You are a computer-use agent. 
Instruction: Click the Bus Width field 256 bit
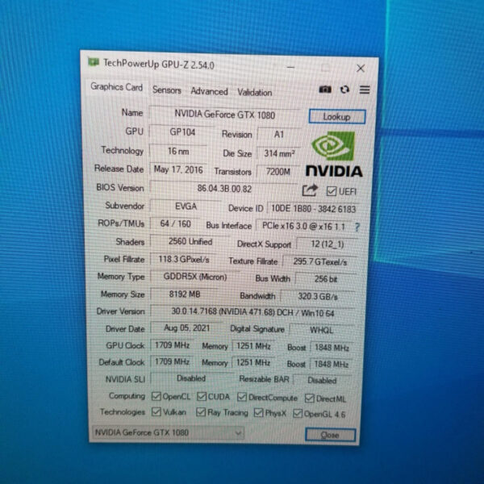[326, 279]
